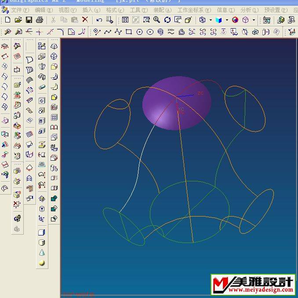Open the 装配(A) menu
The height and width of the screenshot is (298, 298).
(163, 10)
